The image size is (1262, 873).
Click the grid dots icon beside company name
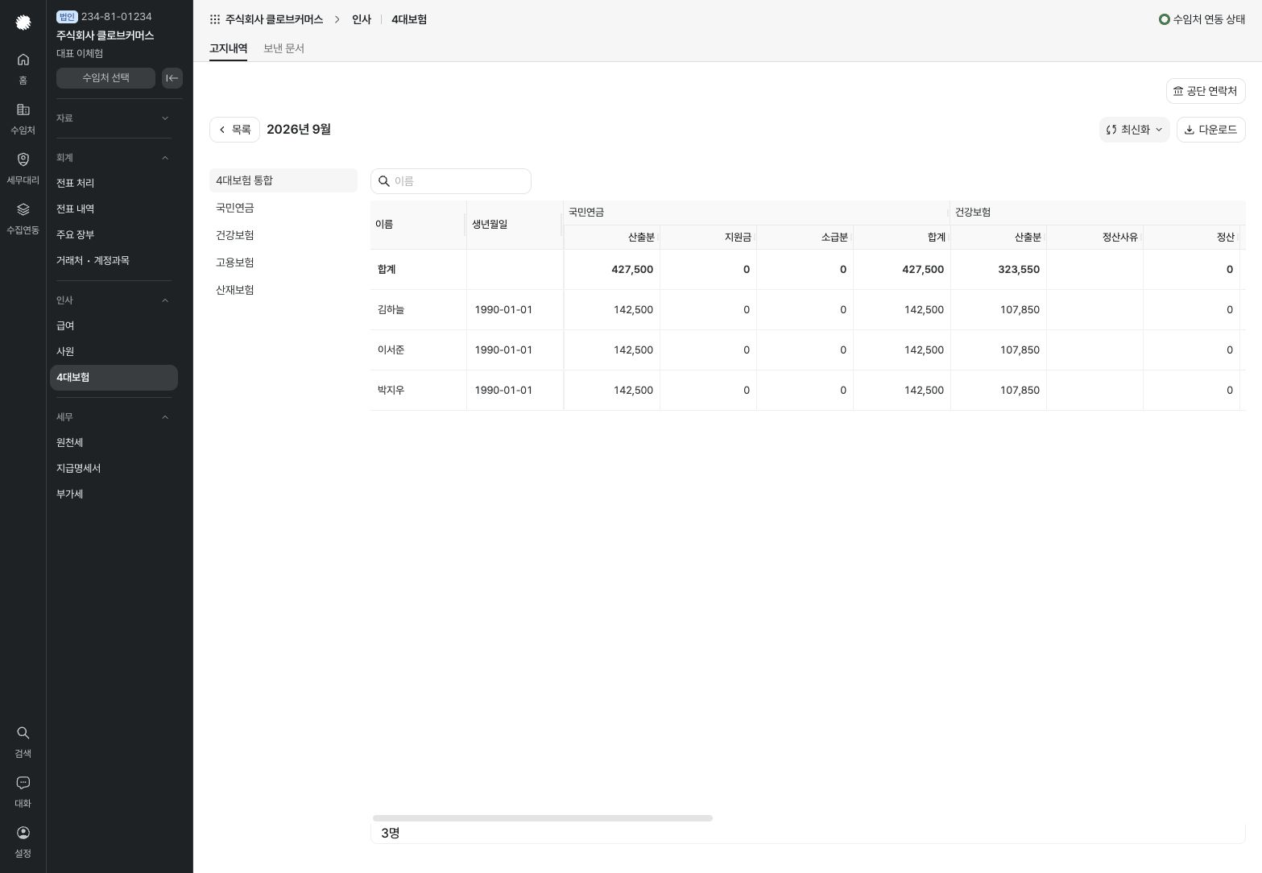click(215, 19)
